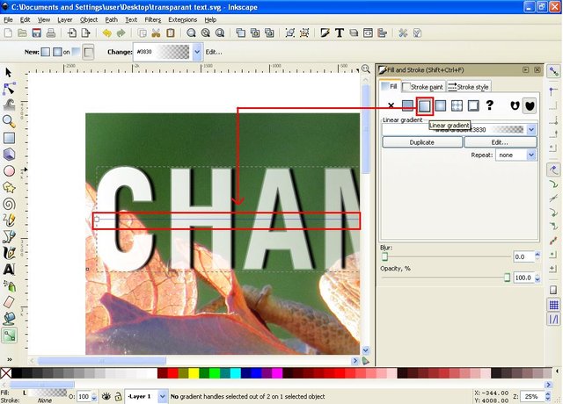563x404 pixels.
Task: Choose the No paint X option
Action: 391,105
